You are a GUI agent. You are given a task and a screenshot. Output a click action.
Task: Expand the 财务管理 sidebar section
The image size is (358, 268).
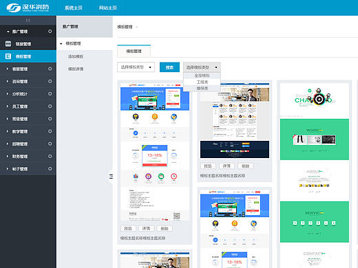(8, 156)
